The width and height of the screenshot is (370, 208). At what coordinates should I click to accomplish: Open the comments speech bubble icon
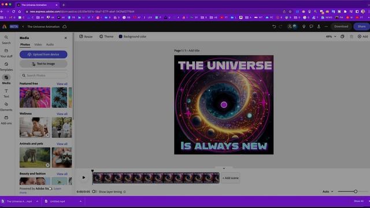(311, 27)
